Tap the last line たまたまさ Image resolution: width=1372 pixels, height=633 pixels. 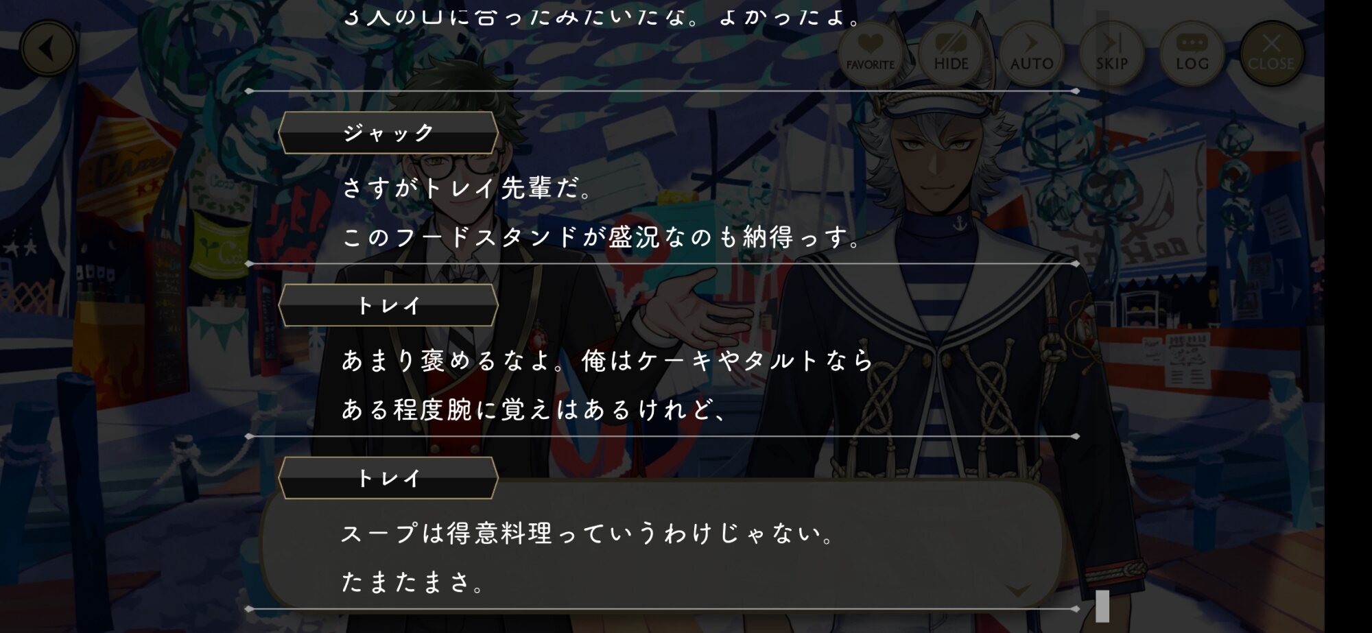[414, 582]
